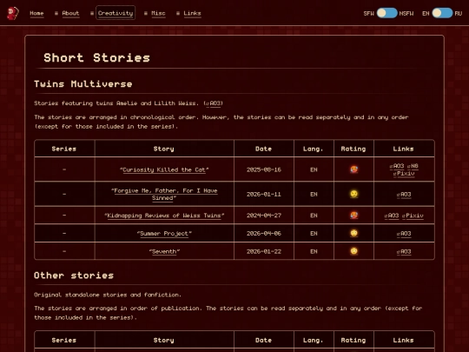Click date 2024-04-27 cell
The image size is (469, 352).
click(264, 216)
